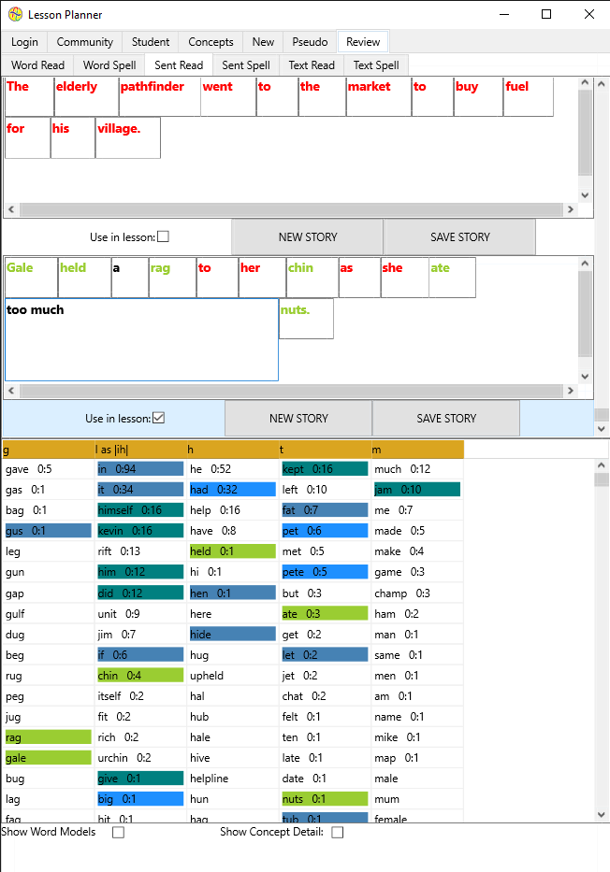
Task: Click NEW STORY under the first story
Action: [x=307, y=236]
